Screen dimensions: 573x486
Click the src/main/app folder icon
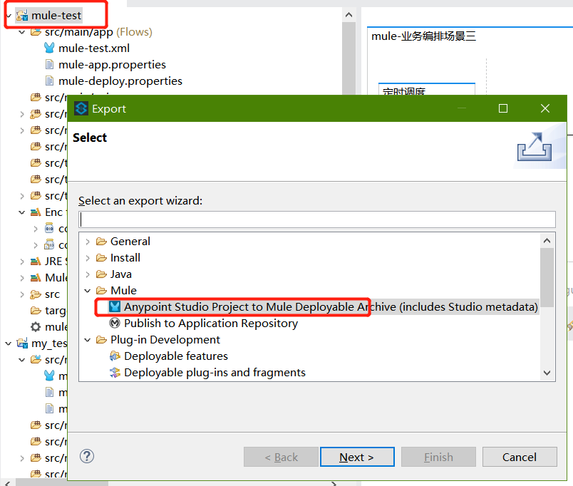click(x=36, y=32)
